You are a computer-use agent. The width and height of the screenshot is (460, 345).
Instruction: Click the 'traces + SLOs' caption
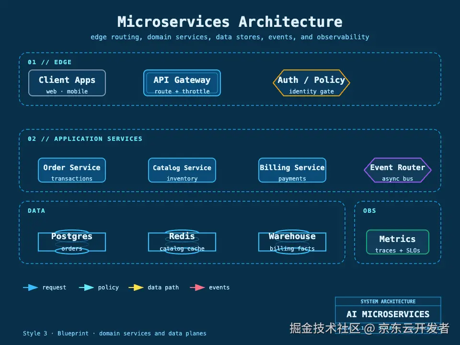click(398, 251)
